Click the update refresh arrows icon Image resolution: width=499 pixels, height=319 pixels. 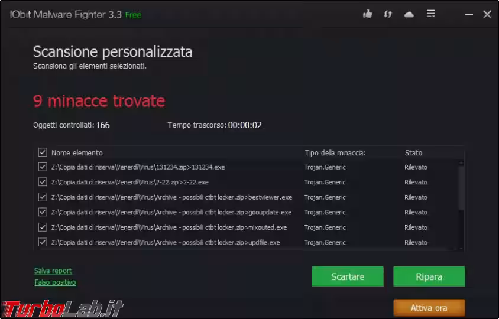point(388,14)
